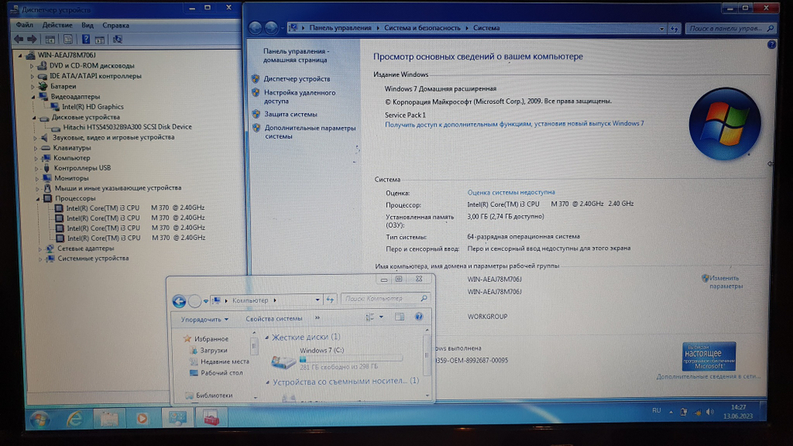Screen dimensions: 793x446
Task: Click back button in Компьютер explorer window
Action: point(179,301)
